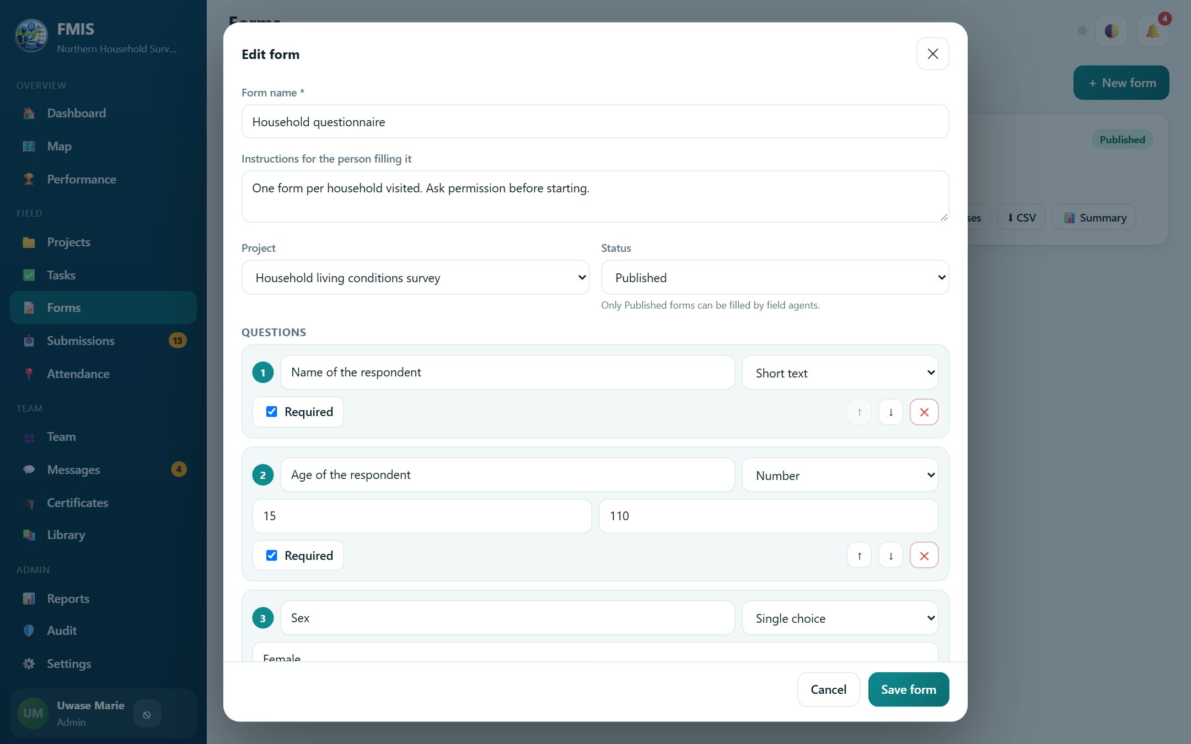Open the Status dropdown showing Published
The image size is (1191, 744).
[x=775, y=278]
